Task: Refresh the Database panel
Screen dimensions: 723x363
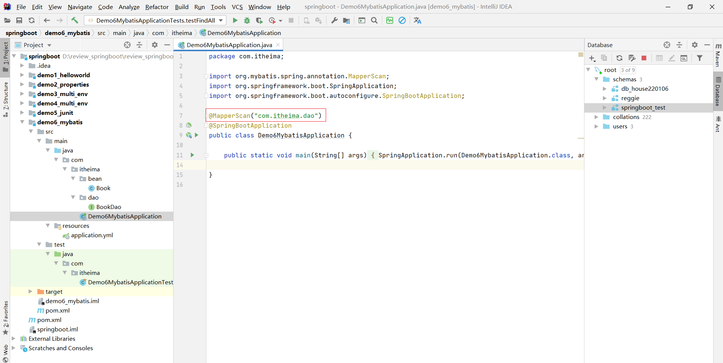Action: (x=619, y=58)
